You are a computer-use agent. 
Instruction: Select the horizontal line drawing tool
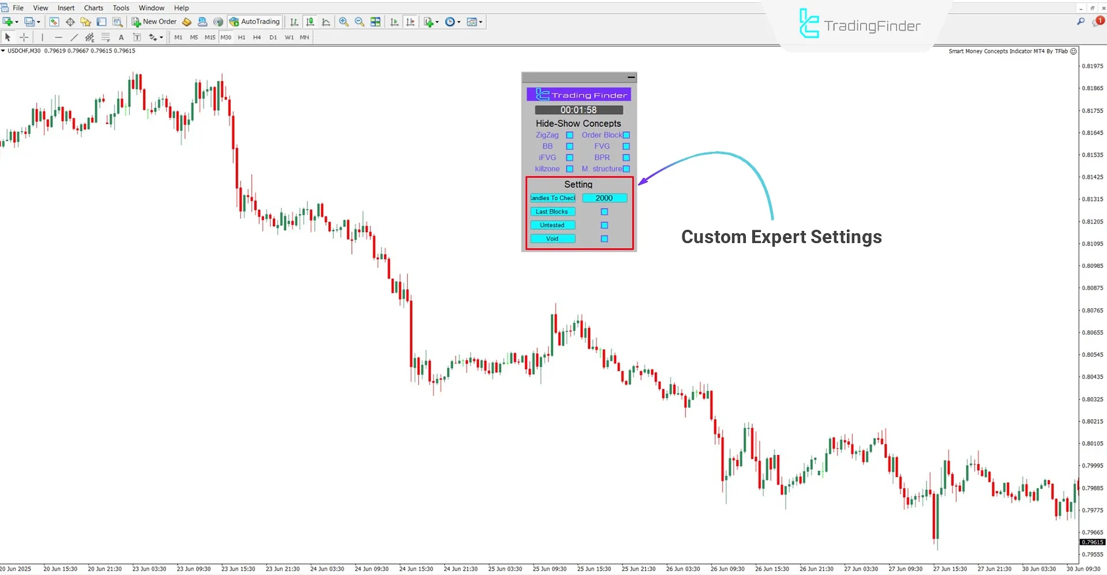(58, 37)
